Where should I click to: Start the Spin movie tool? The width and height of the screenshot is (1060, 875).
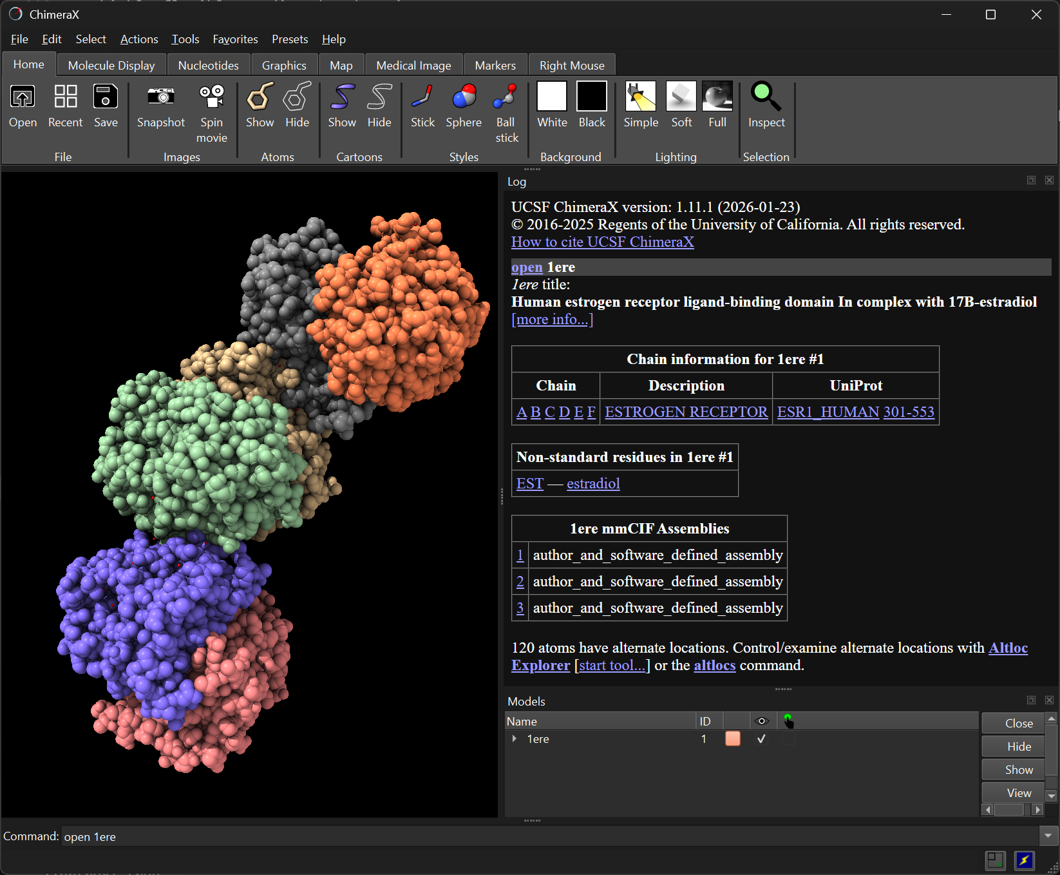coord(211,97)
